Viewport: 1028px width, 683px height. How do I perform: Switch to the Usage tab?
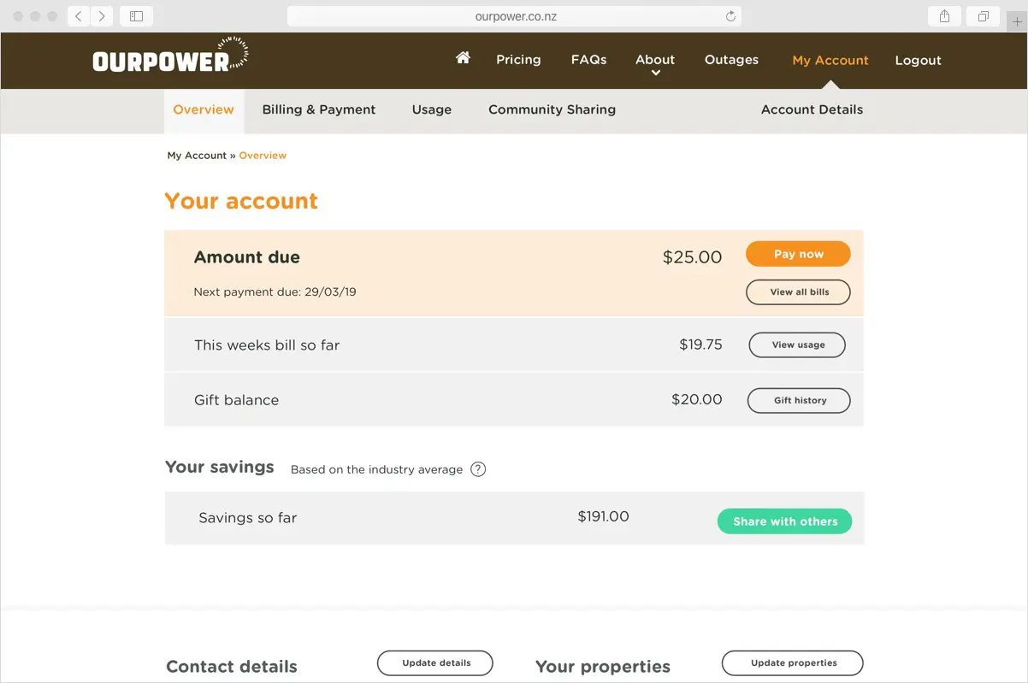[431, 109]
